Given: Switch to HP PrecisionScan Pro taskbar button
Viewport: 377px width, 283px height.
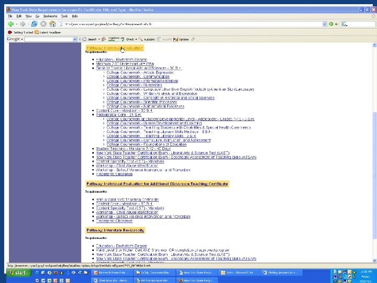Looking at the screenshot, I should click(x=154, y=280).
